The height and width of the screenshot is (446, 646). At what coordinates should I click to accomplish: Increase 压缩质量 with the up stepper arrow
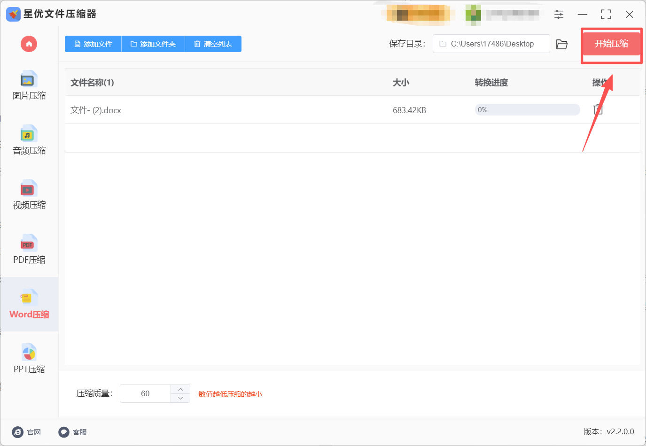pyautogui.click(x=180, y=388)
